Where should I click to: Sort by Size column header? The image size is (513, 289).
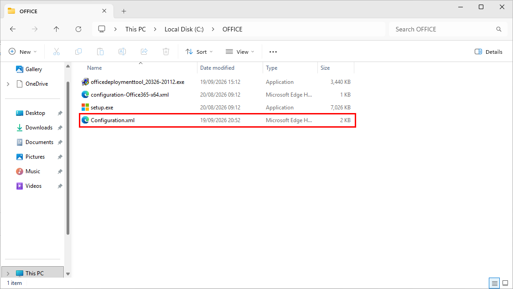pos(325,67)
